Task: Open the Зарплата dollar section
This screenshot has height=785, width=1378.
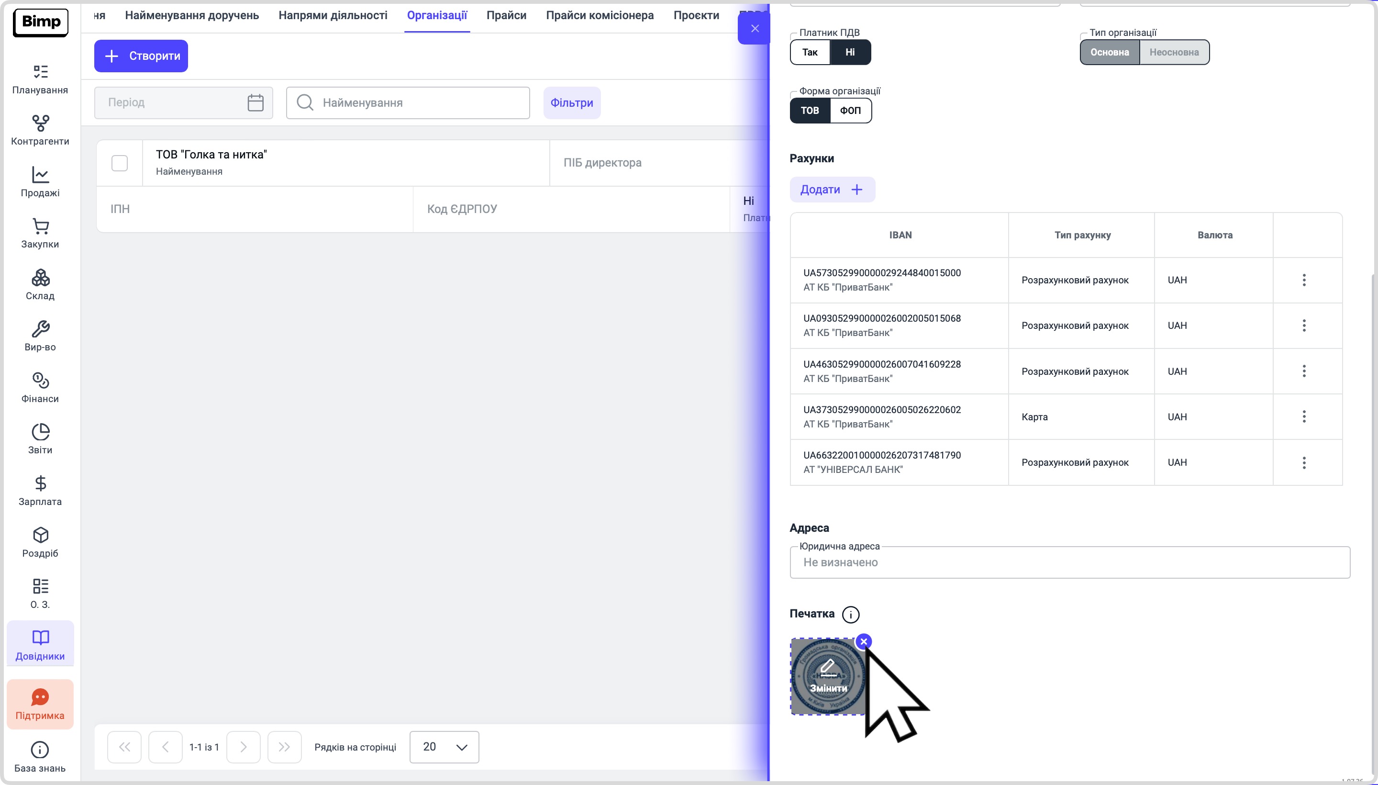Action: (x=40, y=491)
